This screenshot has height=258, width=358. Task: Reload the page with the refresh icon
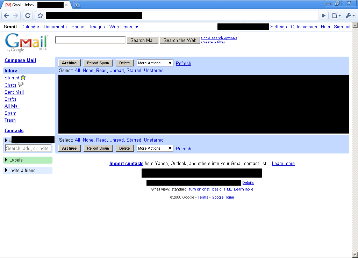pyautogui.click(x=28, y=15)
